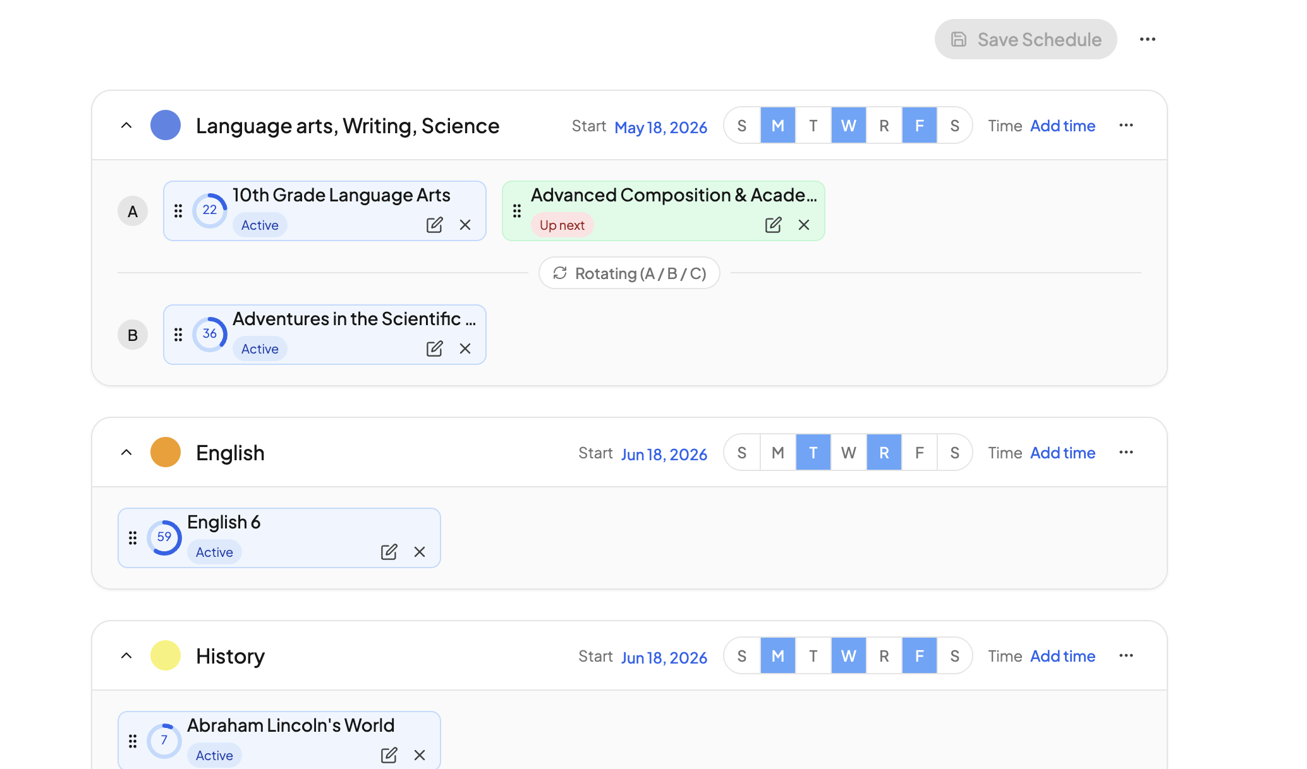1307x769 pixels.
Task: Remove Abraham Lincoln's World course
Action: point(420,755)
